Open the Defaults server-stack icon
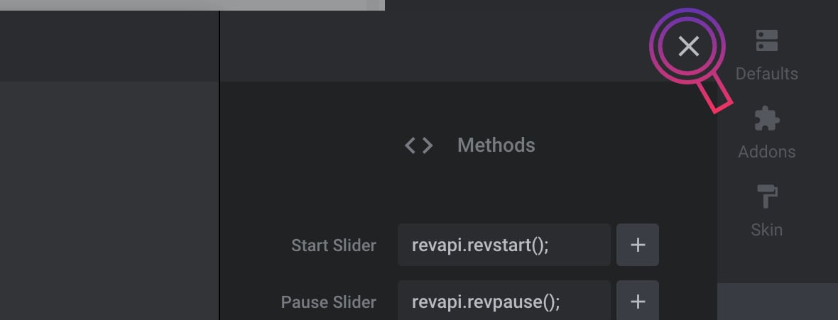Viewport: 838px width, 320px height. (x=766, y=40)
